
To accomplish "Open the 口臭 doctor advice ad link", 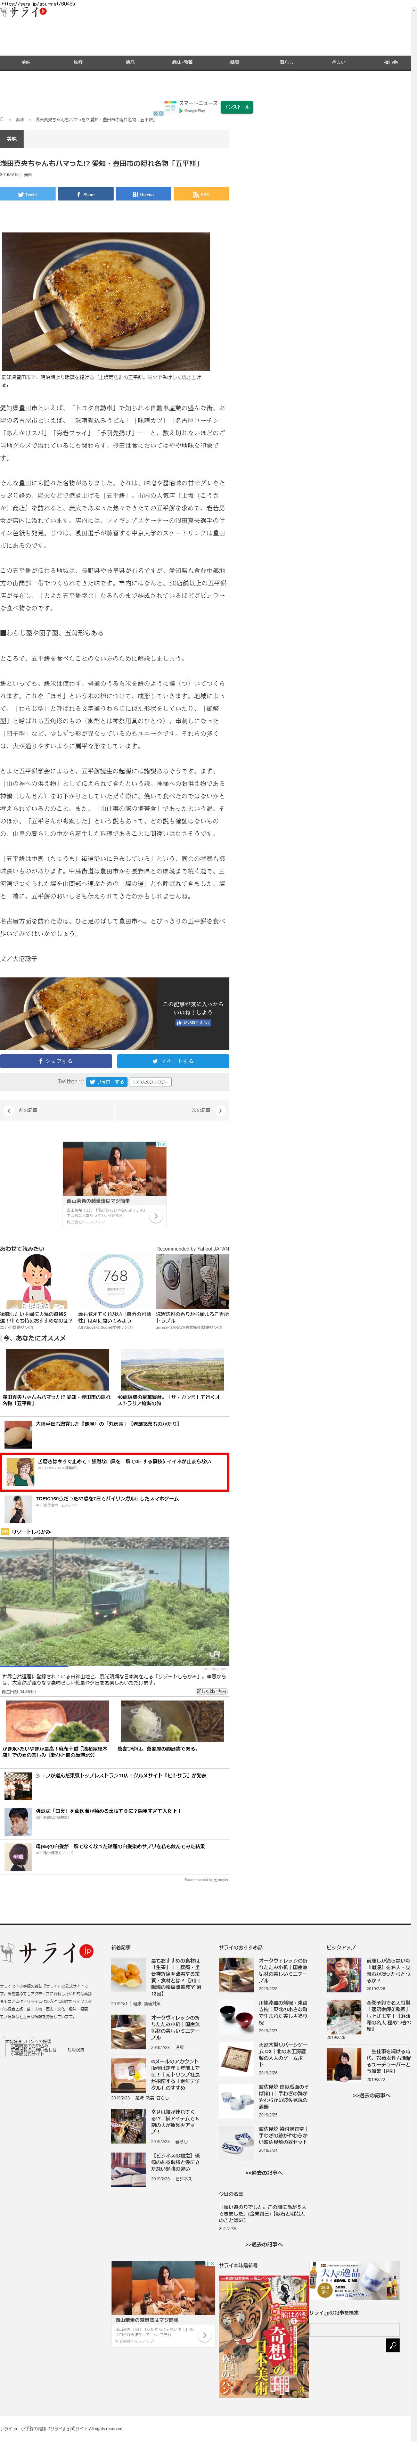I will [108, 1811].
